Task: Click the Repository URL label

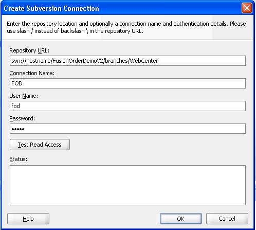Action: (x=29, y=50)
